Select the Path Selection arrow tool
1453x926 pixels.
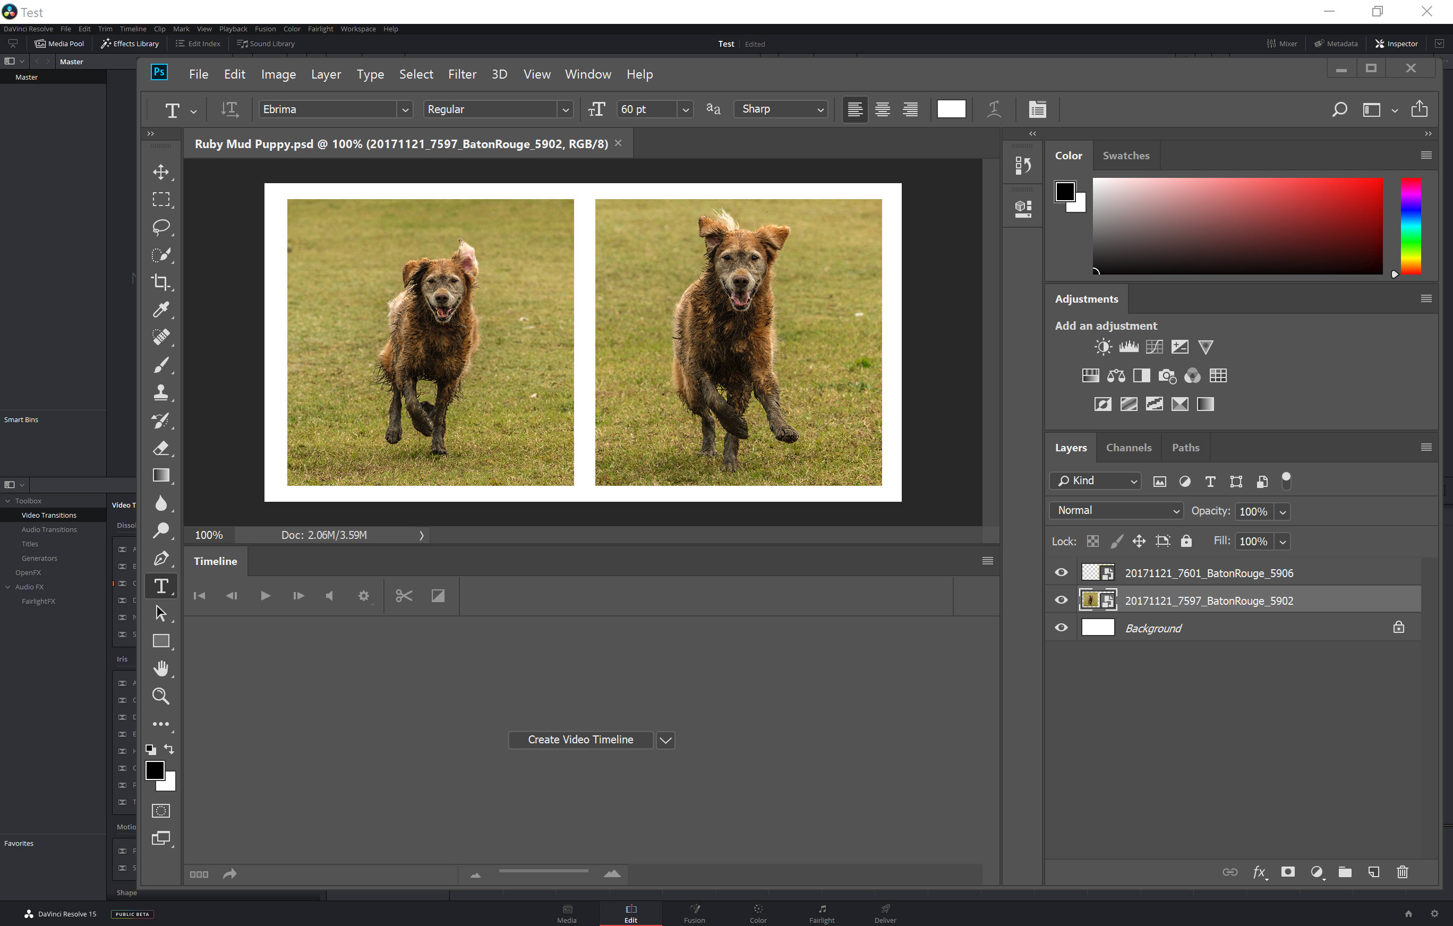pos(160,613)
